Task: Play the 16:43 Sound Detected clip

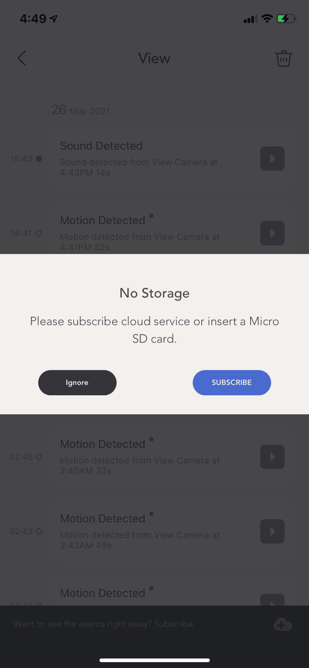Action: [272, 158]
